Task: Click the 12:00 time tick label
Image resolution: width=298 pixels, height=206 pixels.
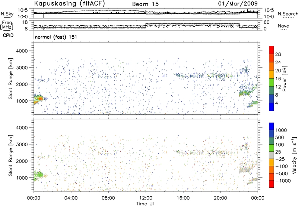Action: click(146, 198)
